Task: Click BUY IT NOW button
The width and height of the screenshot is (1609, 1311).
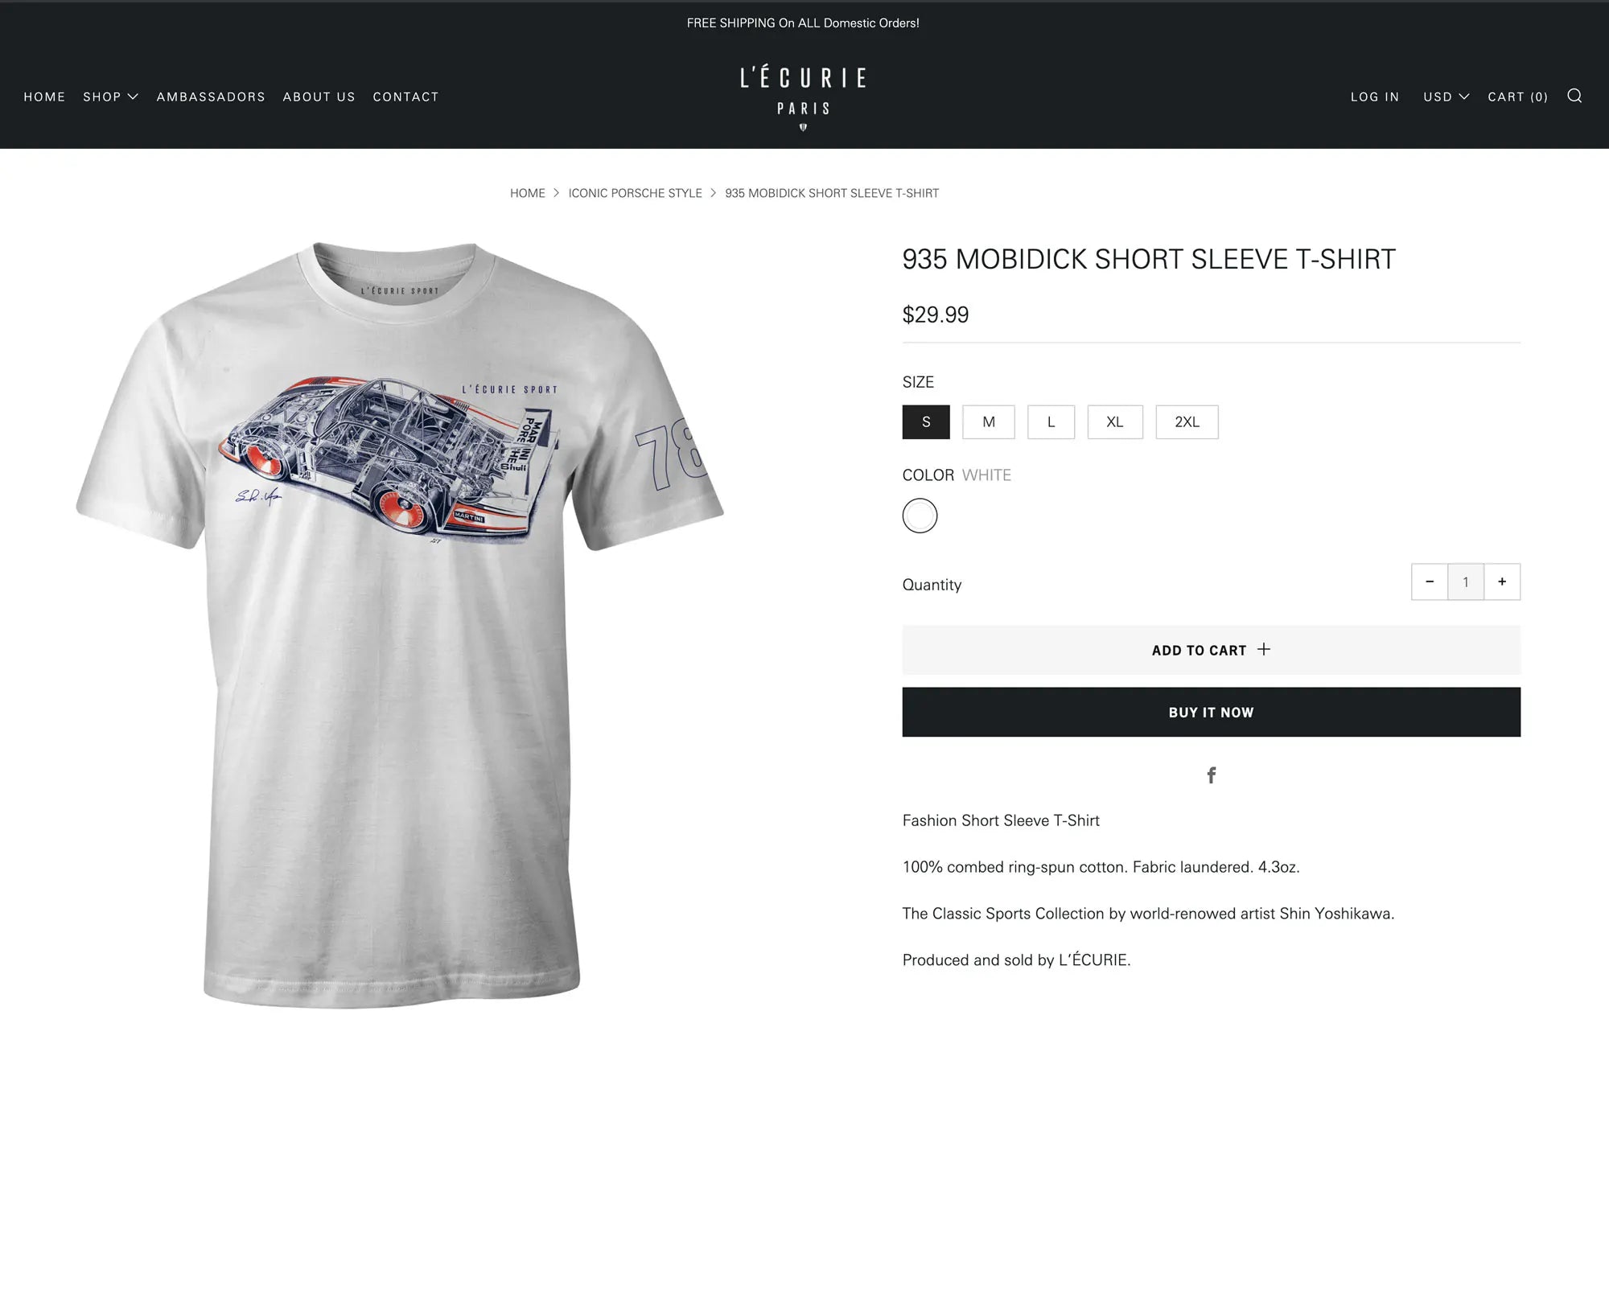Action: click(1212, 712)
